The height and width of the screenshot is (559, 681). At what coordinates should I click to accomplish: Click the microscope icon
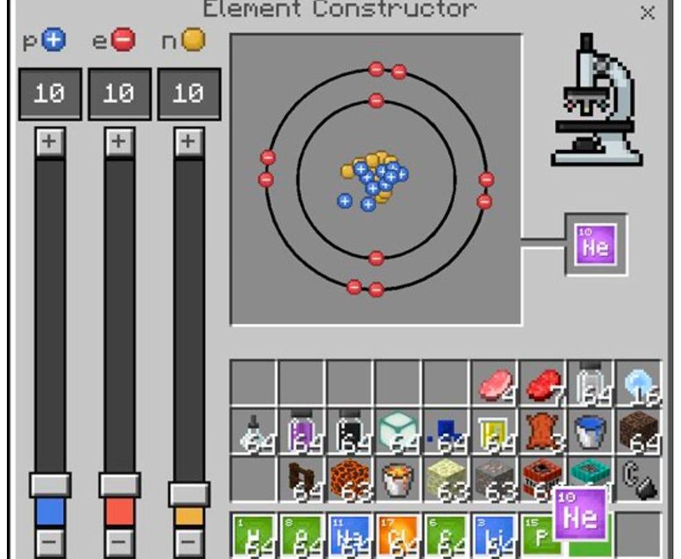coord(594,102)
